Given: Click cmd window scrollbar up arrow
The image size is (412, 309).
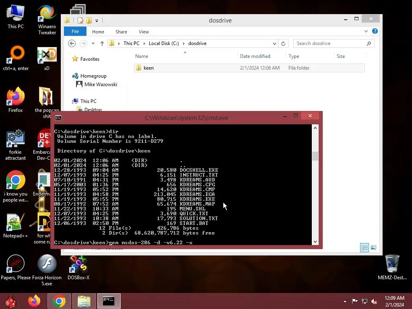Looking at the screenshot, I should pos(315,128).
